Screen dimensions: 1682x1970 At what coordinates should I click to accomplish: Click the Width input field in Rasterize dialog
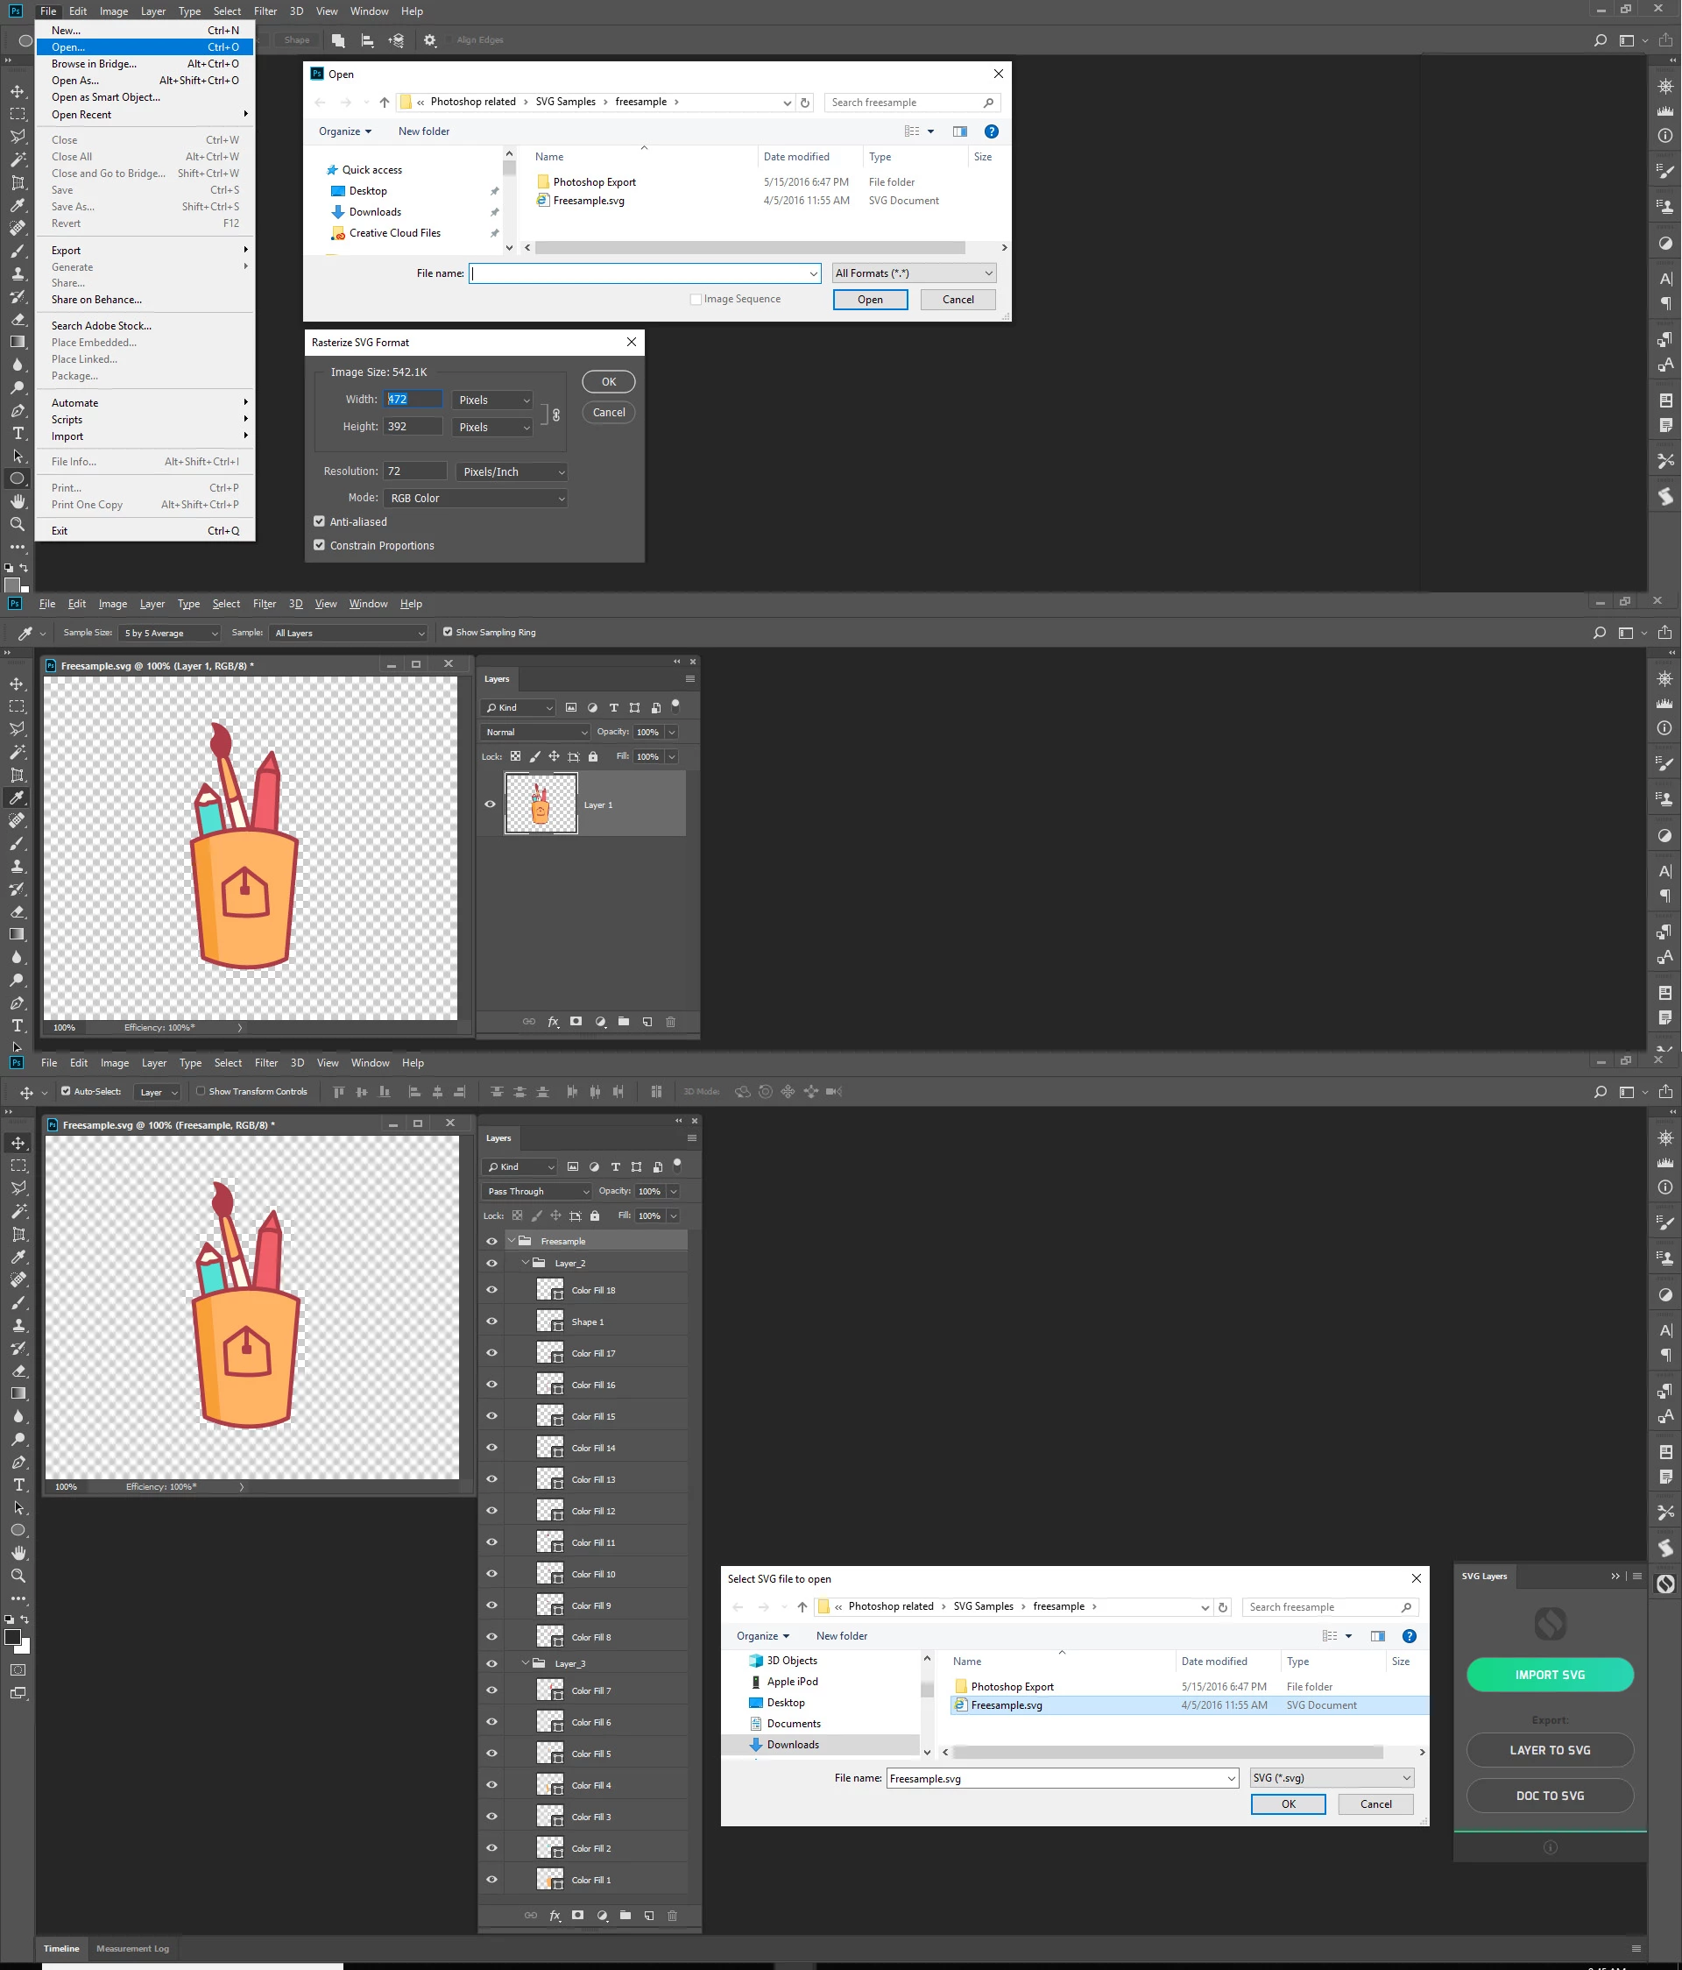(x=413, y=400)
